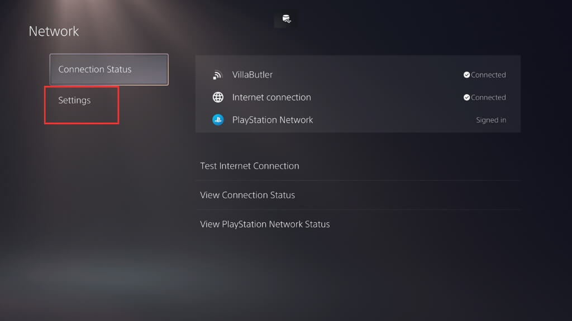Click Connected status text for Internet connection
Viewport: 572px width, 321px height.
coord(488,98)
